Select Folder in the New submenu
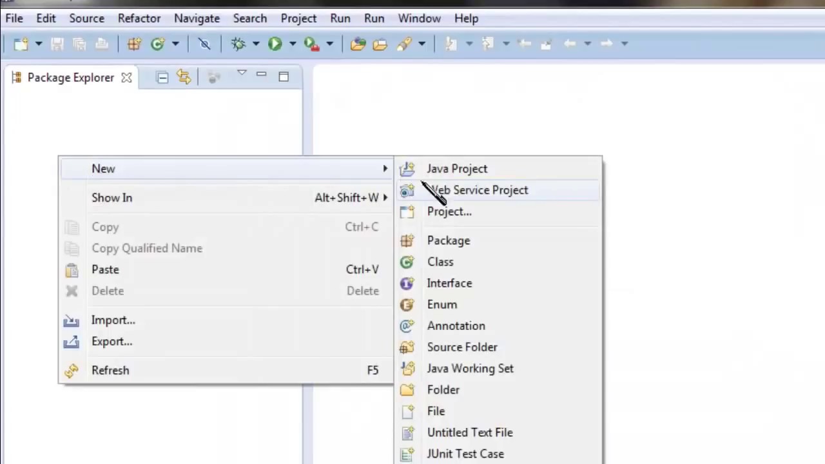Viewport: 825px width, 464px height. (498, 390)
